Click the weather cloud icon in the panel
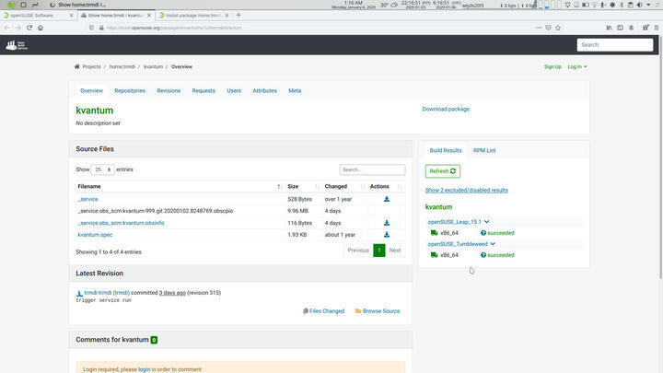The height and width of the screenshot is (373, 663). point(394,6)
